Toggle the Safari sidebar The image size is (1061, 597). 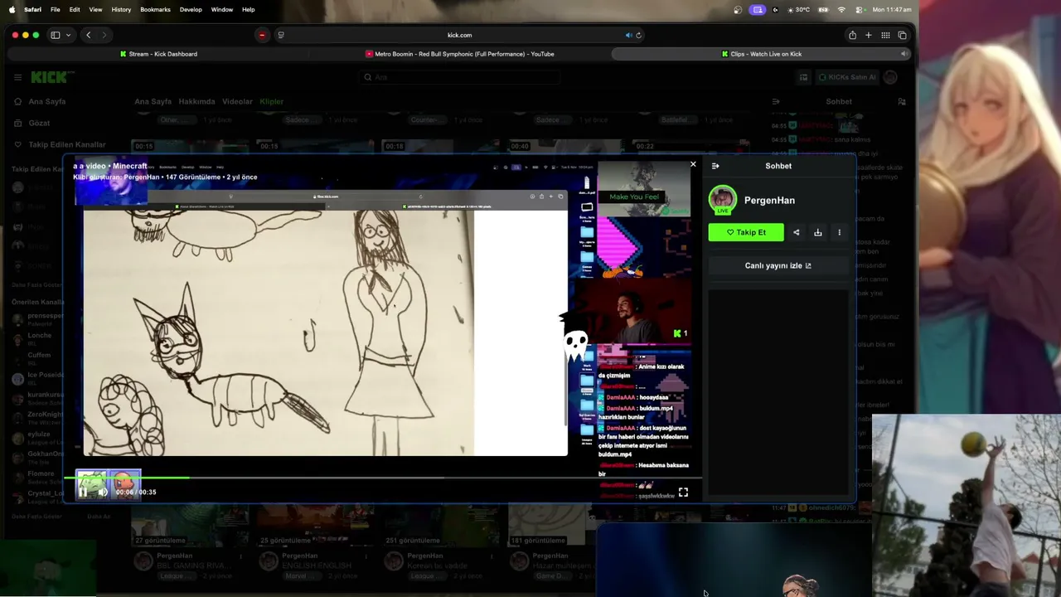tap(56, 35)
